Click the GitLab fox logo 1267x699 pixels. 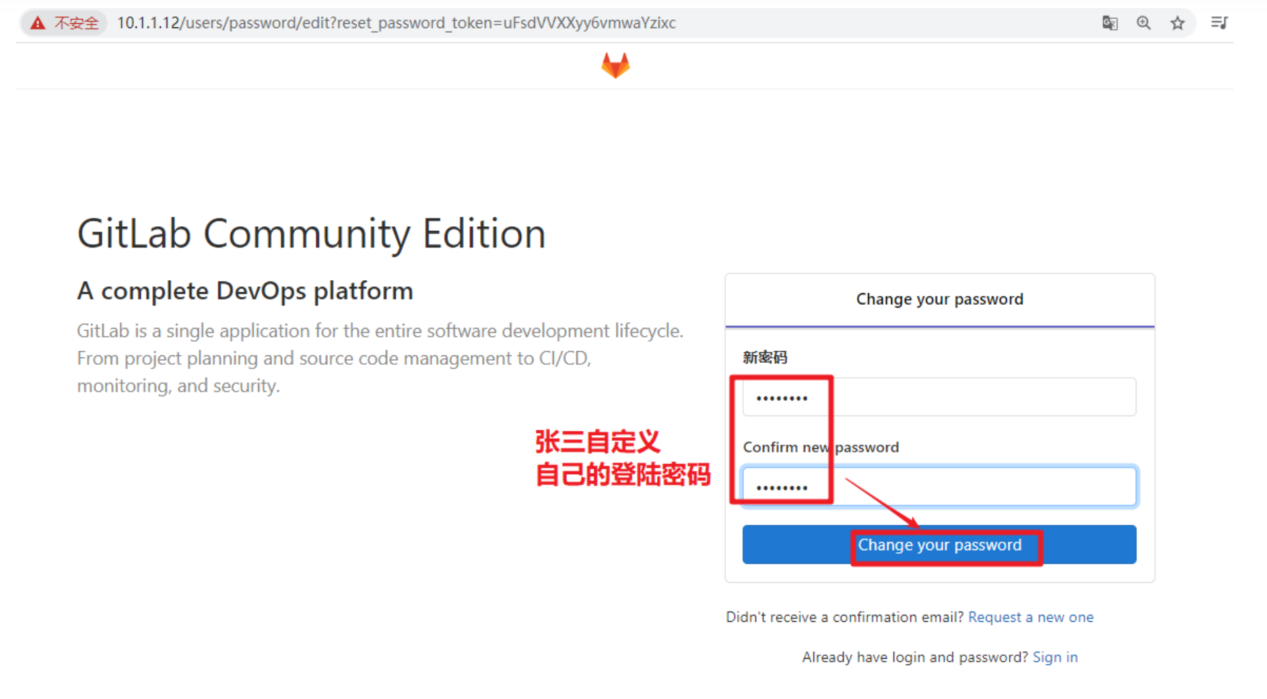(615, 66)
